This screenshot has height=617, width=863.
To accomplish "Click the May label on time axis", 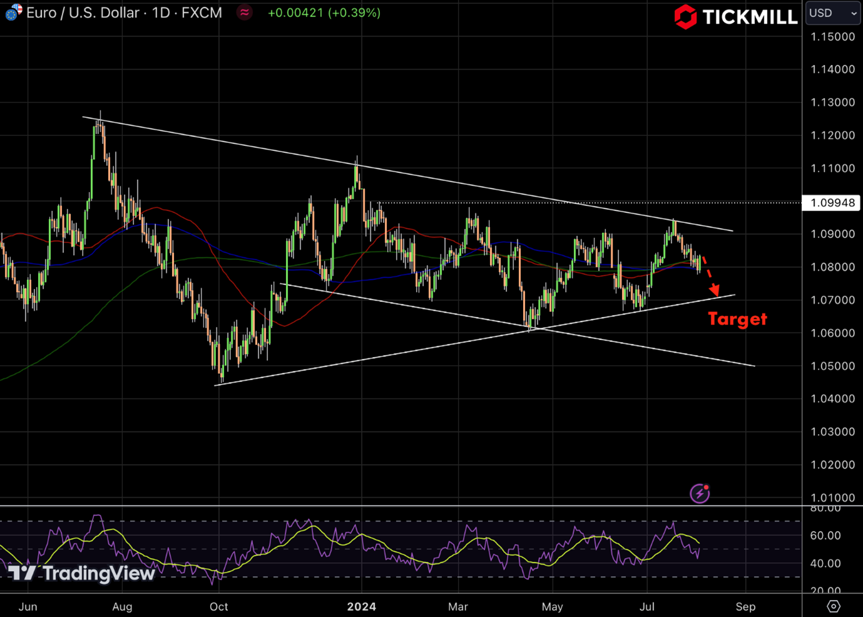I will click(553, 606).
